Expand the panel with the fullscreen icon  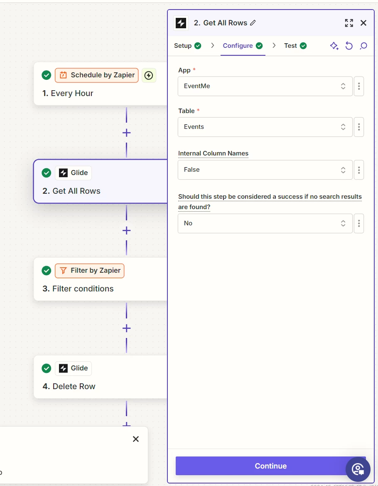pos(349,23)
